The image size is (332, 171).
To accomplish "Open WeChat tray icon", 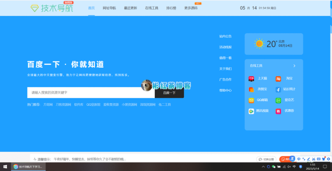I will tap(274, 166).
